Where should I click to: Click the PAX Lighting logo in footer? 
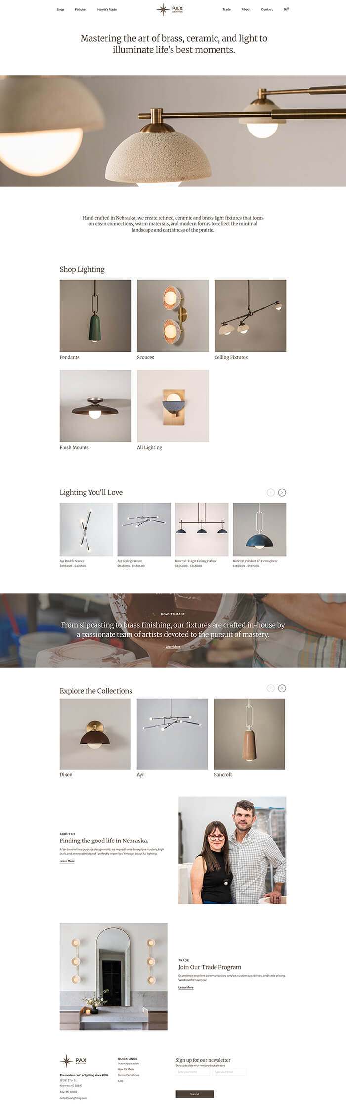tap(74, 1061)
